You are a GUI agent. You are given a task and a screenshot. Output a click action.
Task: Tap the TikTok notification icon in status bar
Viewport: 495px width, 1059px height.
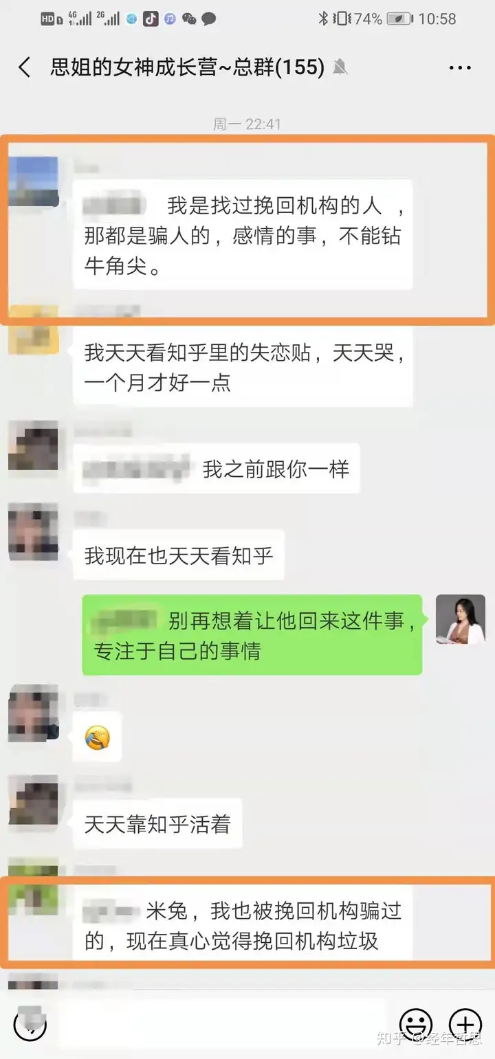pos(151,19)
